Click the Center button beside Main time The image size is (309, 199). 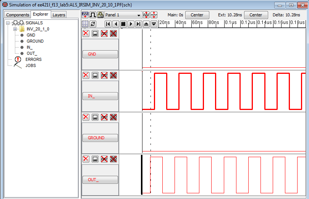coord(197,15)
